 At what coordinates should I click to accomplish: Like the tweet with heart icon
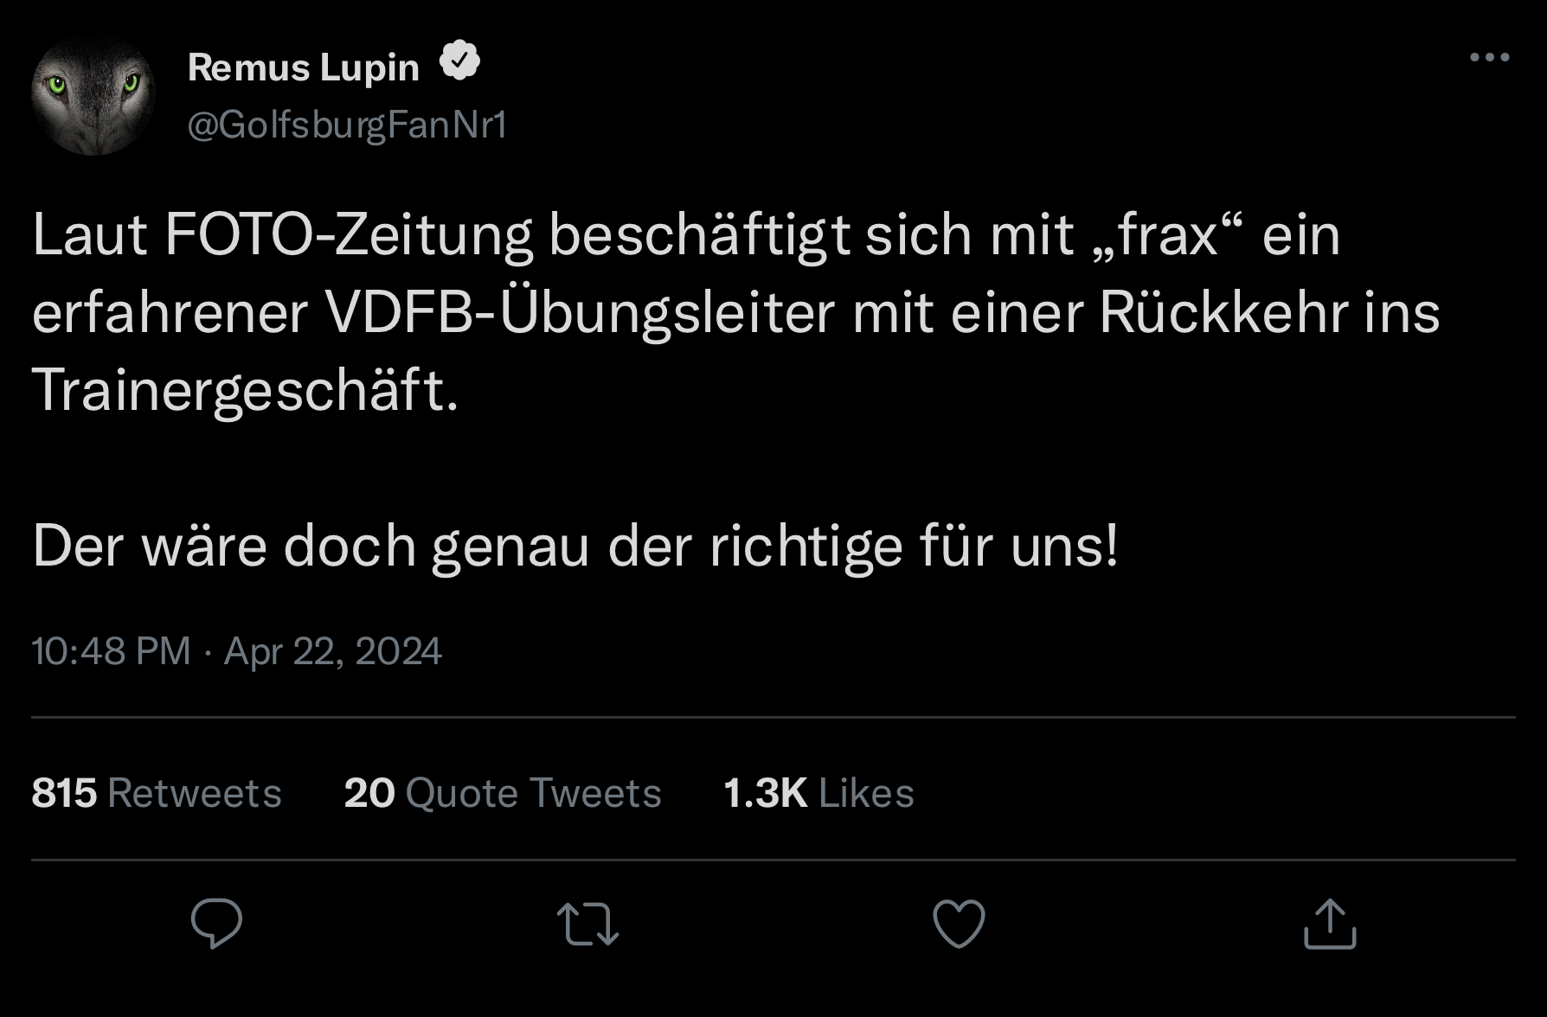pos(959,924)
